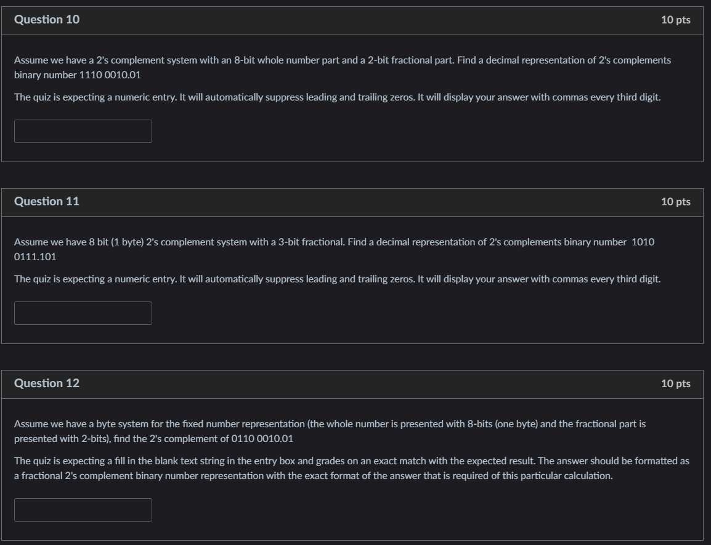
Task: Click the Question 11 heading
Action: [x=47, y=202]
